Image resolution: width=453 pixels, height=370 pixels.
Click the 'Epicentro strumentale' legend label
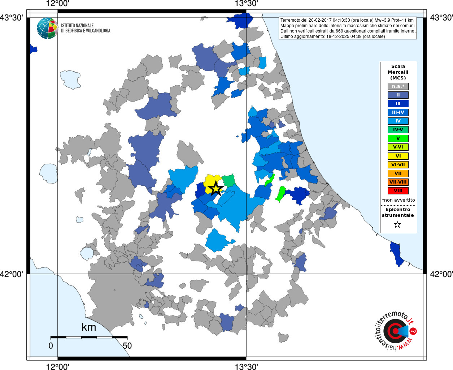point(398,212)
